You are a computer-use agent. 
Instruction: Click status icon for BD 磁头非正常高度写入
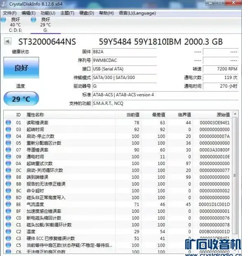8,198
